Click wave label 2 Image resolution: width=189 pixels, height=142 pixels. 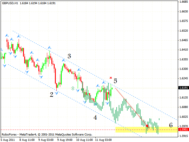click(x=51, y=95)
